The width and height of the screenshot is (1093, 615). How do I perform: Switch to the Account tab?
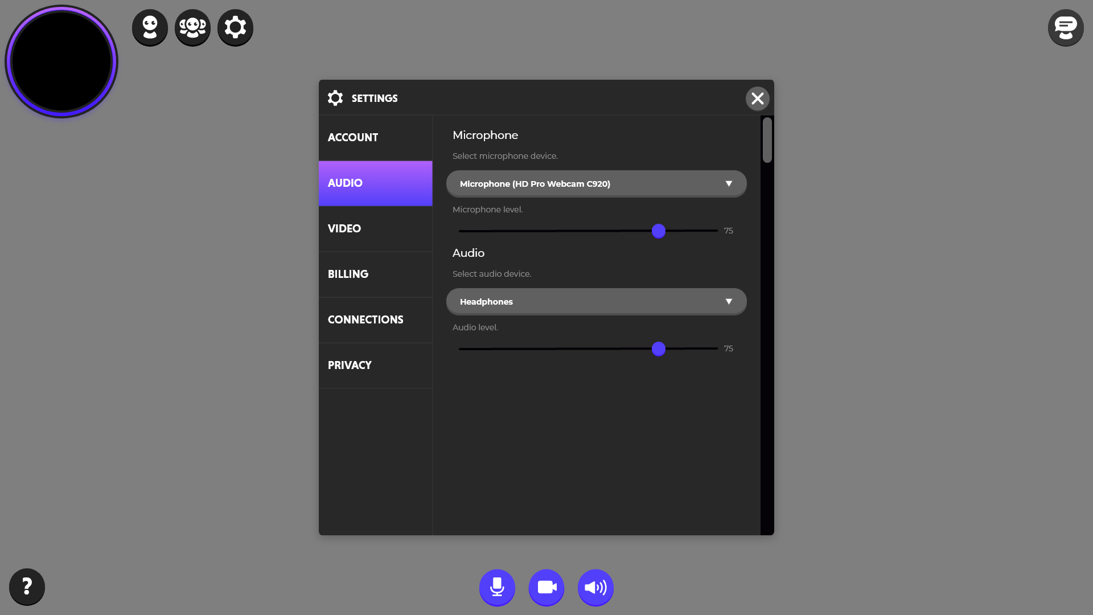click(376, 138)
